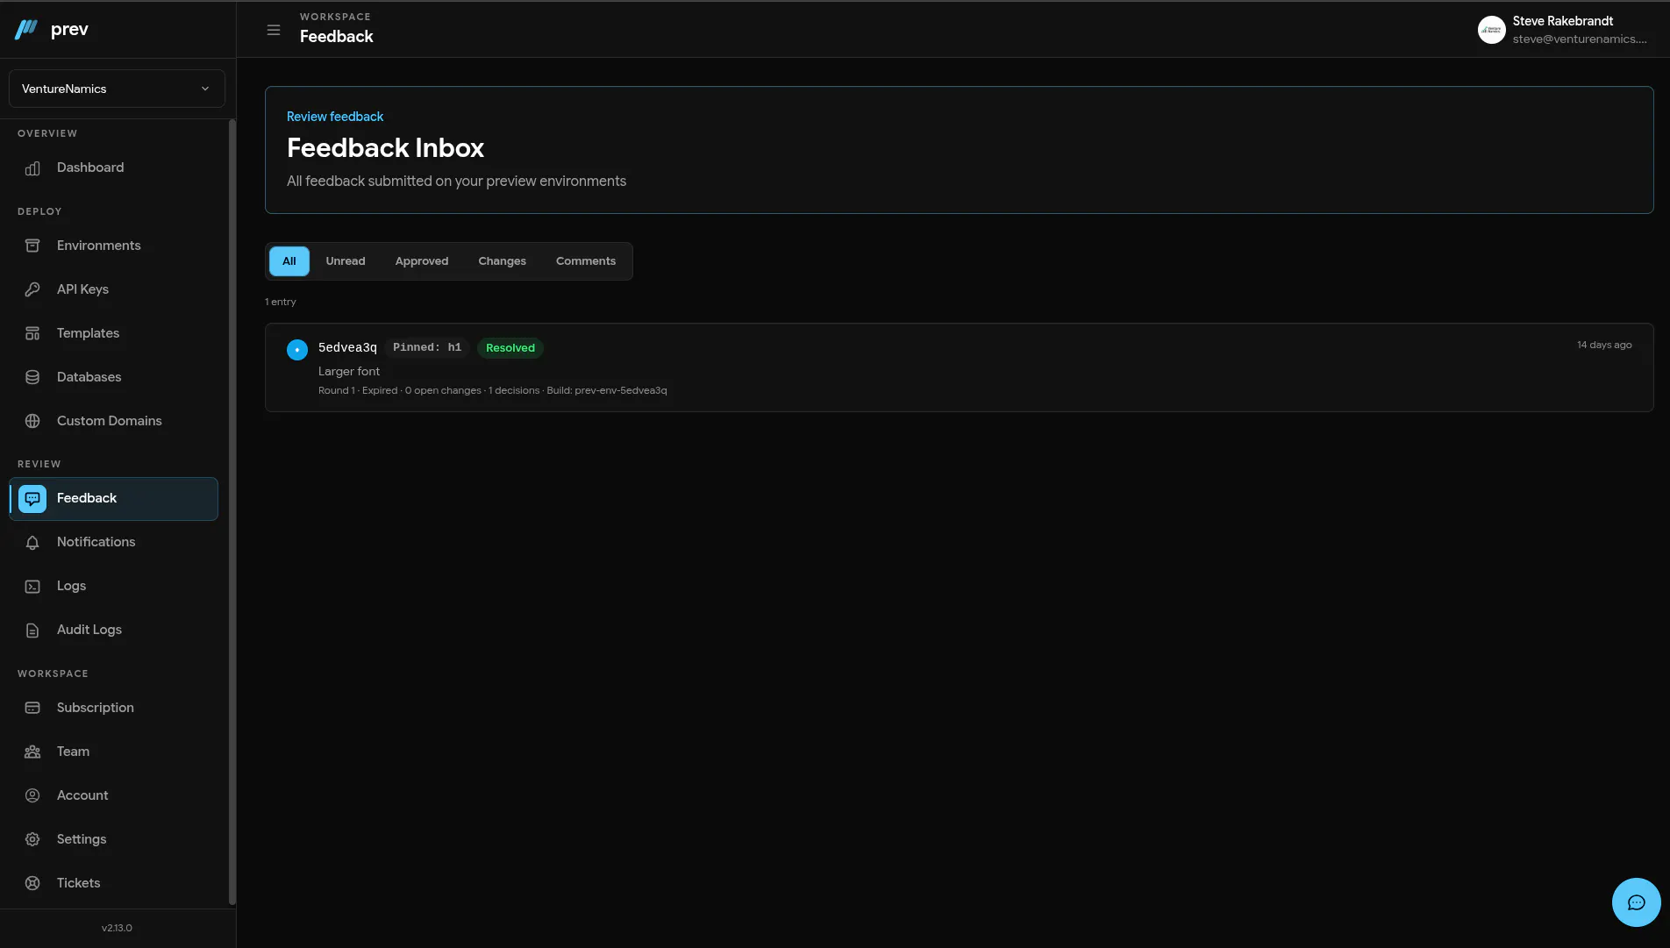This screenshot has height=948, width=1670.
Task: Click the Tickets lifebuoy icon
Action: (x=32, y=883)
